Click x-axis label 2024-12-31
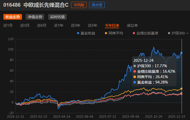190x120 pixels. coord(16,117)
